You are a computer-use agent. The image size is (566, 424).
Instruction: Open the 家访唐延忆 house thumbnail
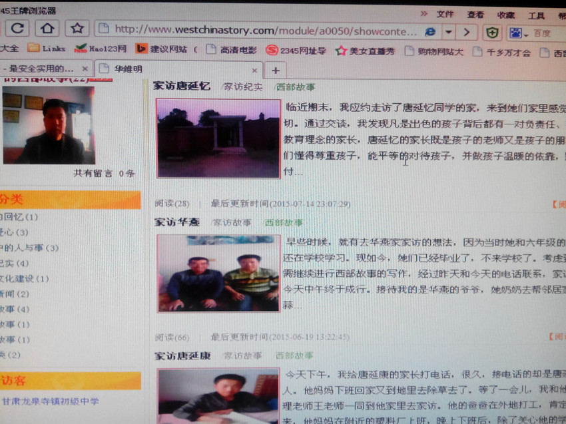coord(218,138)
